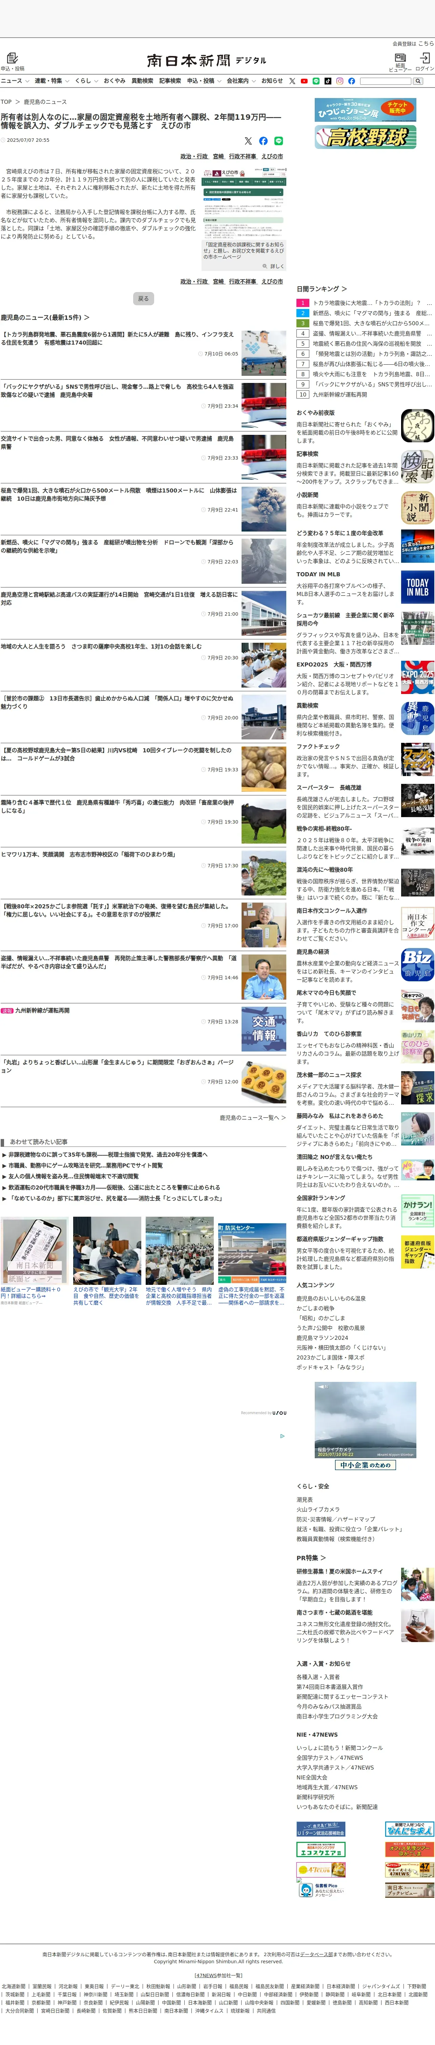Screen dimensions: 435x2045
Task: Open ranking item 九州新幹線が運転再開
Action: (340, 394)
